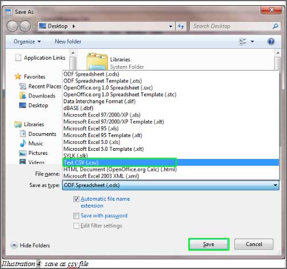The image size is (287, 269).
Task: Click New folder button
Action: [x=68, y=41]
